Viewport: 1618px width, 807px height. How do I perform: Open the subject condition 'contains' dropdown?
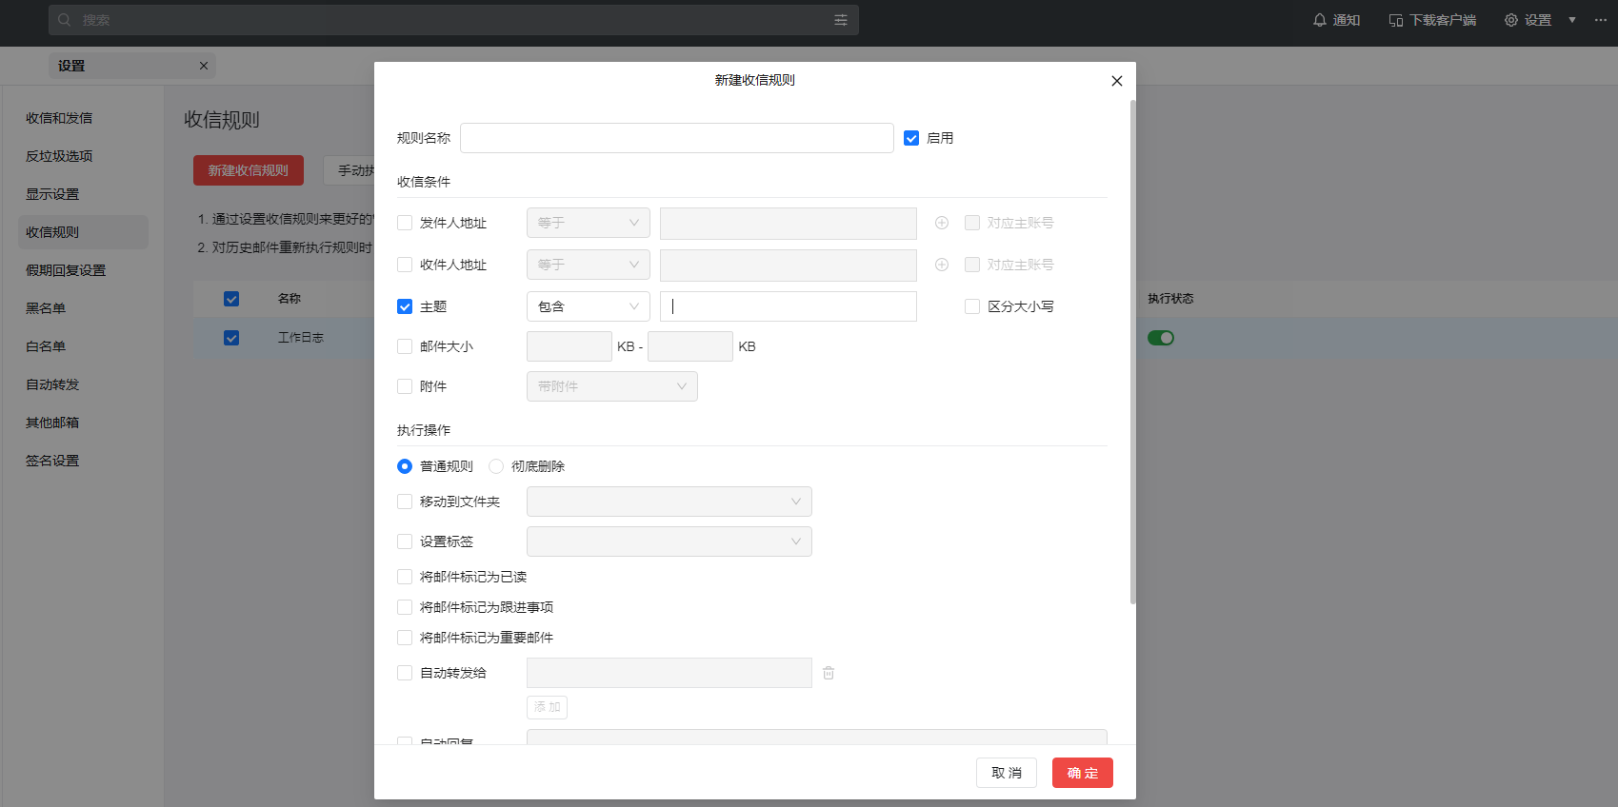pos(588,306)
